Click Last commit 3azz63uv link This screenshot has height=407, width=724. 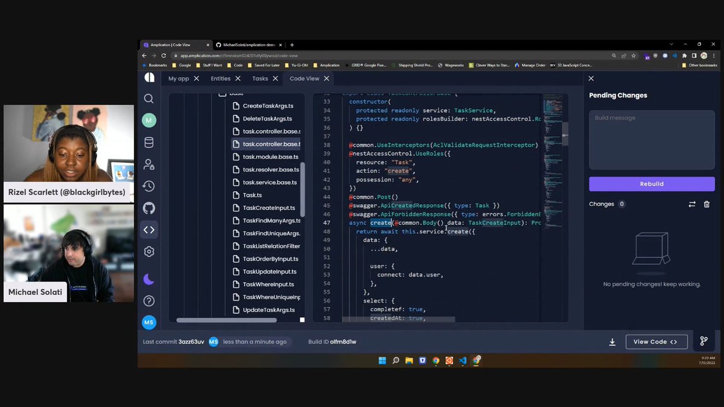point(174,342)
